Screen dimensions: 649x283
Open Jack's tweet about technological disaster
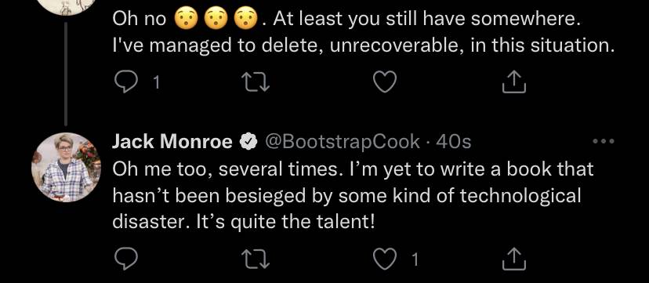click(x=353, y=196)
